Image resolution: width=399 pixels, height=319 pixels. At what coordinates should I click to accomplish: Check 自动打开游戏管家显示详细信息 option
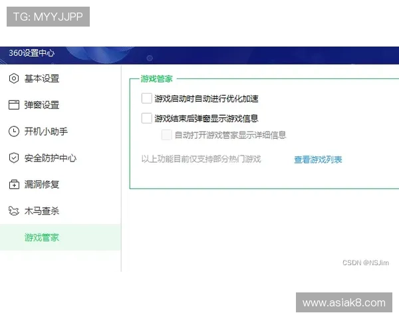[x=166, y=135]
